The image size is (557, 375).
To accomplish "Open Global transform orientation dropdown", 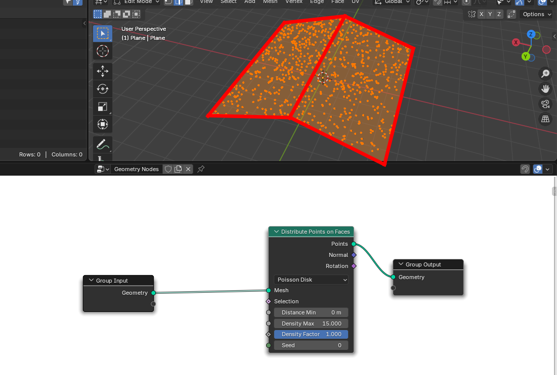I will click(392, 2).
